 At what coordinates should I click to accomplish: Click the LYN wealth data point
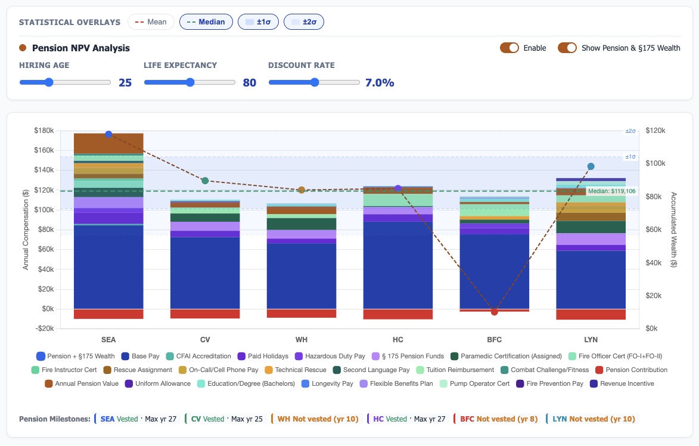point(591,166)
